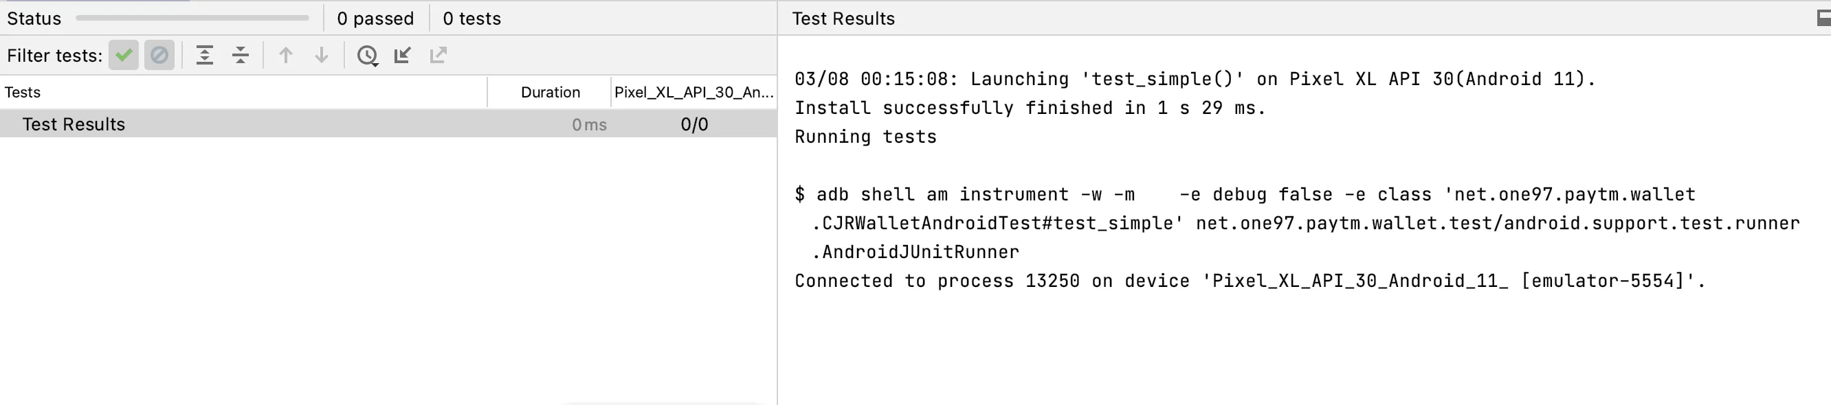Sort by the Tests column header

coord(23,92)
